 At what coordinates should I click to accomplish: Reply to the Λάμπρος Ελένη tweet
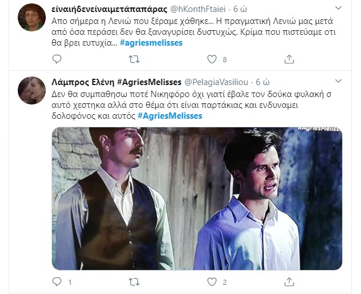tap(57, 281)
